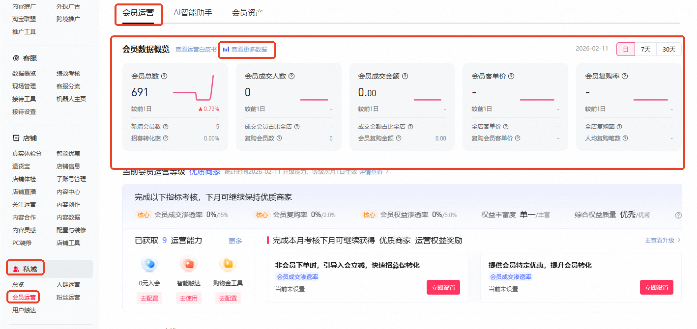Click the help icon next to 会员成交人数
The width and height of the screenshot is (697, 329).
point(291,76)
